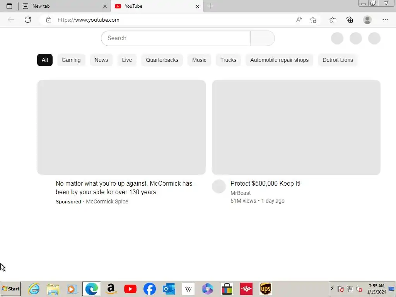Open the Windows Start button
Image resolution: width=396 pixels, height=297 pixels.
coord(10,288)
